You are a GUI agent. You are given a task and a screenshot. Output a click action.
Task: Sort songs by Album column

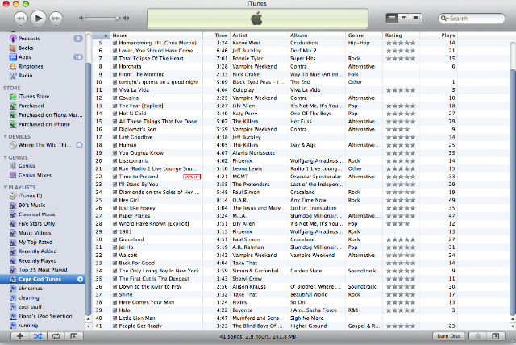317,35
